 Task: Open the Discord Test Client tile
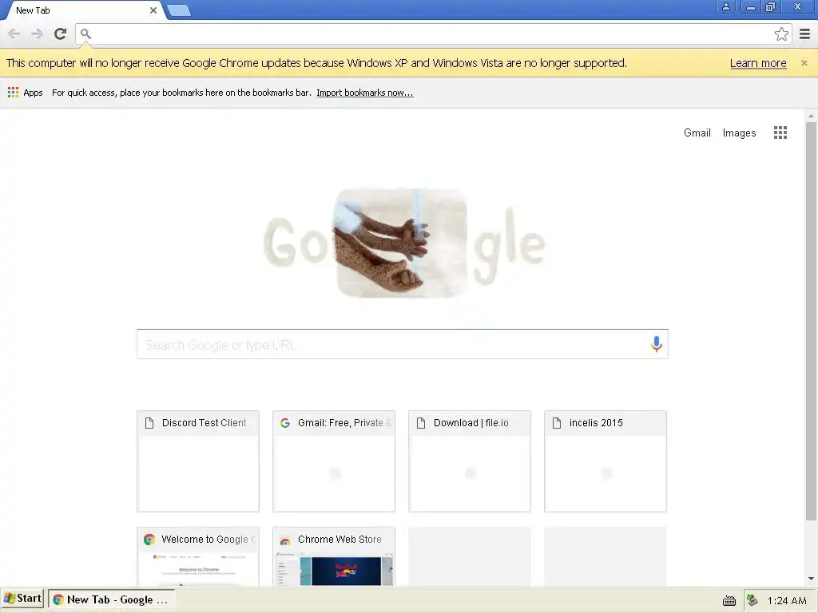198,461
